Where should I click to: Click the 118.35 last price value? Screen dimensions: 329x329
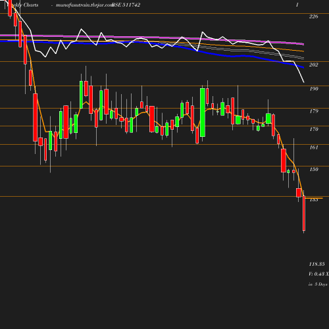click(x=316, y=264)
